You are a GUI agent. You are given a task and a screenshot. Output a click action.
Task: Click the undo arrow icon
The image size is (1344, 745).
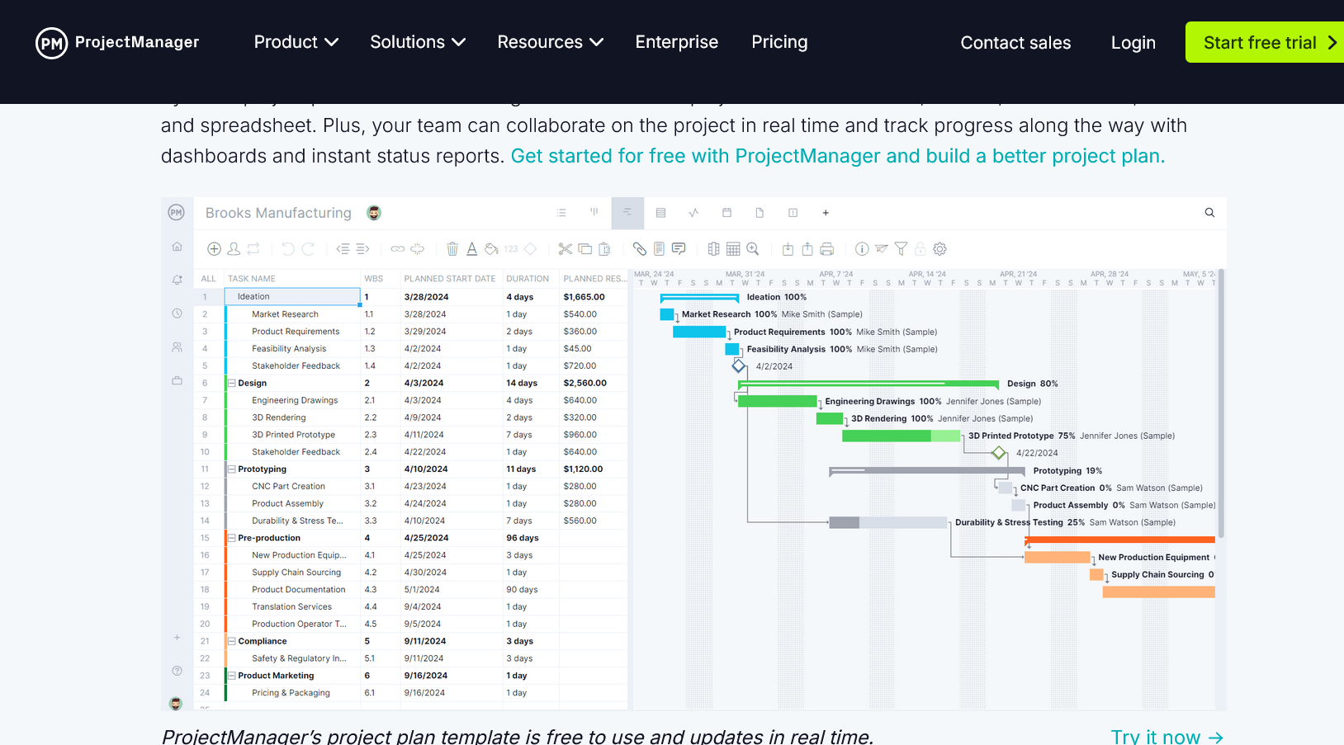click(287, 249)
